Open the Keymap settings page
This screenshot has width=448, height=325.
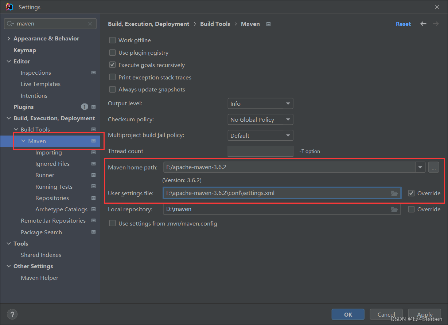tap(25, 50)
